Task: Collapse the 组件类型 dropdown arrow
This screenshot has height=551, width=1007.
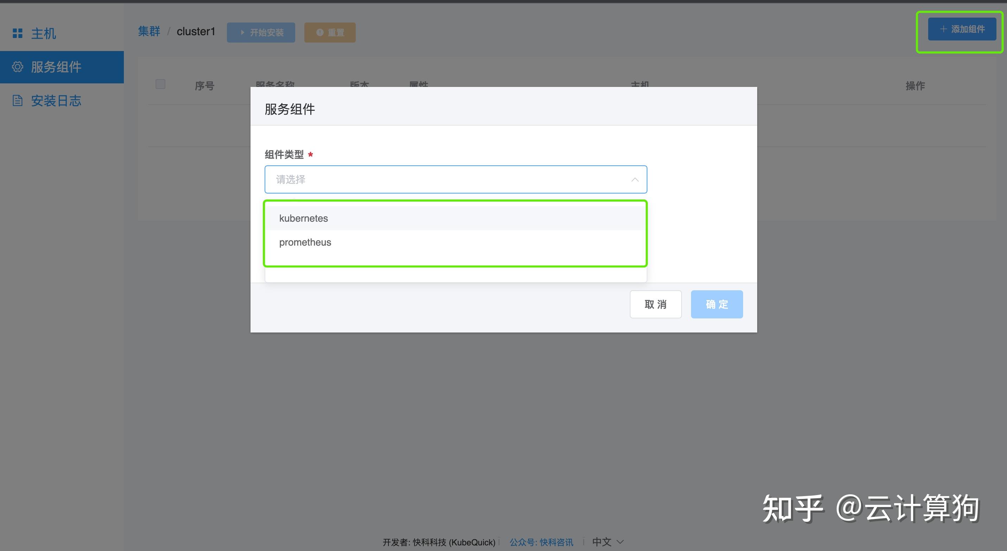Action: [635, 180]
